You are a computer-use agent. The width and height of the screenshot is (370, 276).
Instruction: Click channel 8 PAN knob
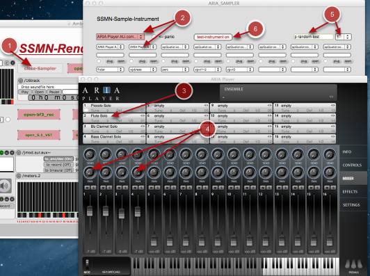[x=202, y=172]
